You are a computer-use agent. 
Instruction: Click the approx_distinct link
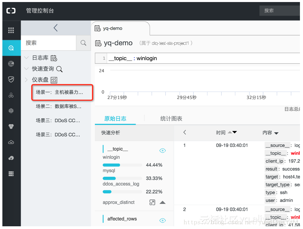(118, 203)
